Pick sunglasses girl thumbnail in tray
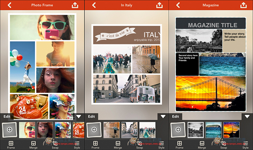This screenshot has width=253, height=150. click(27, 130)
